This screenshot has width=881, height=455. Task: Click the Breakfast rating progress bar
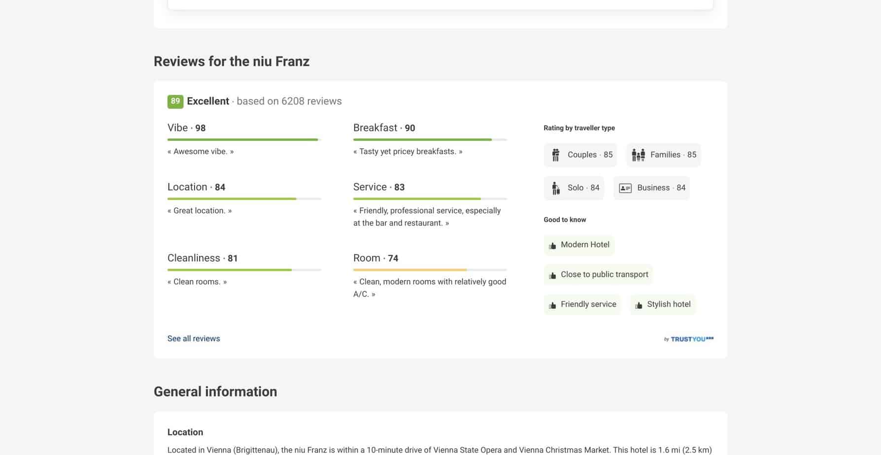[x=430, y=140]
